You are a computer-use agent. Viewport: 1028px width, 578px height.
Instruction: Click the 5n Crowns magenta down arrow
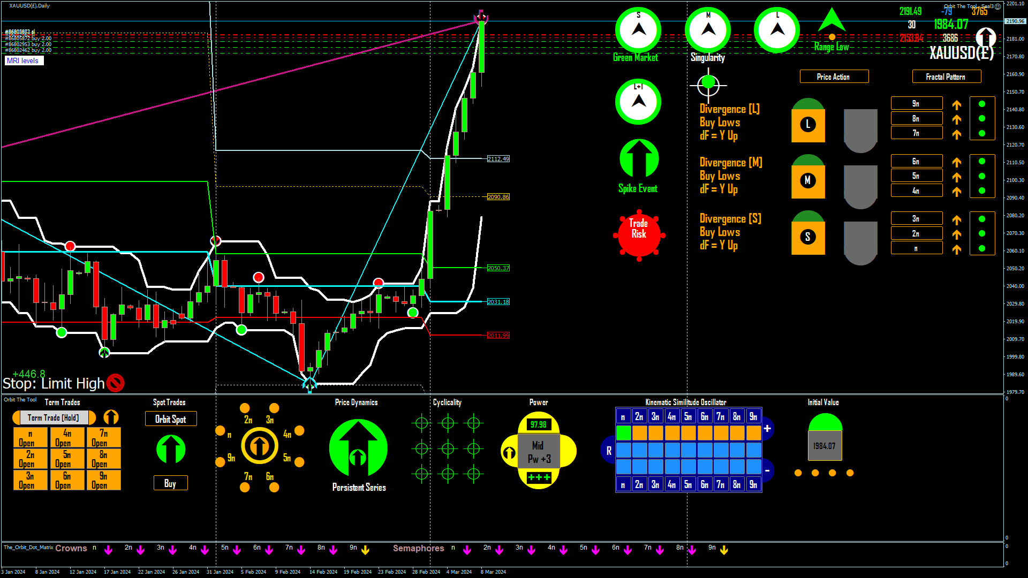237,550
